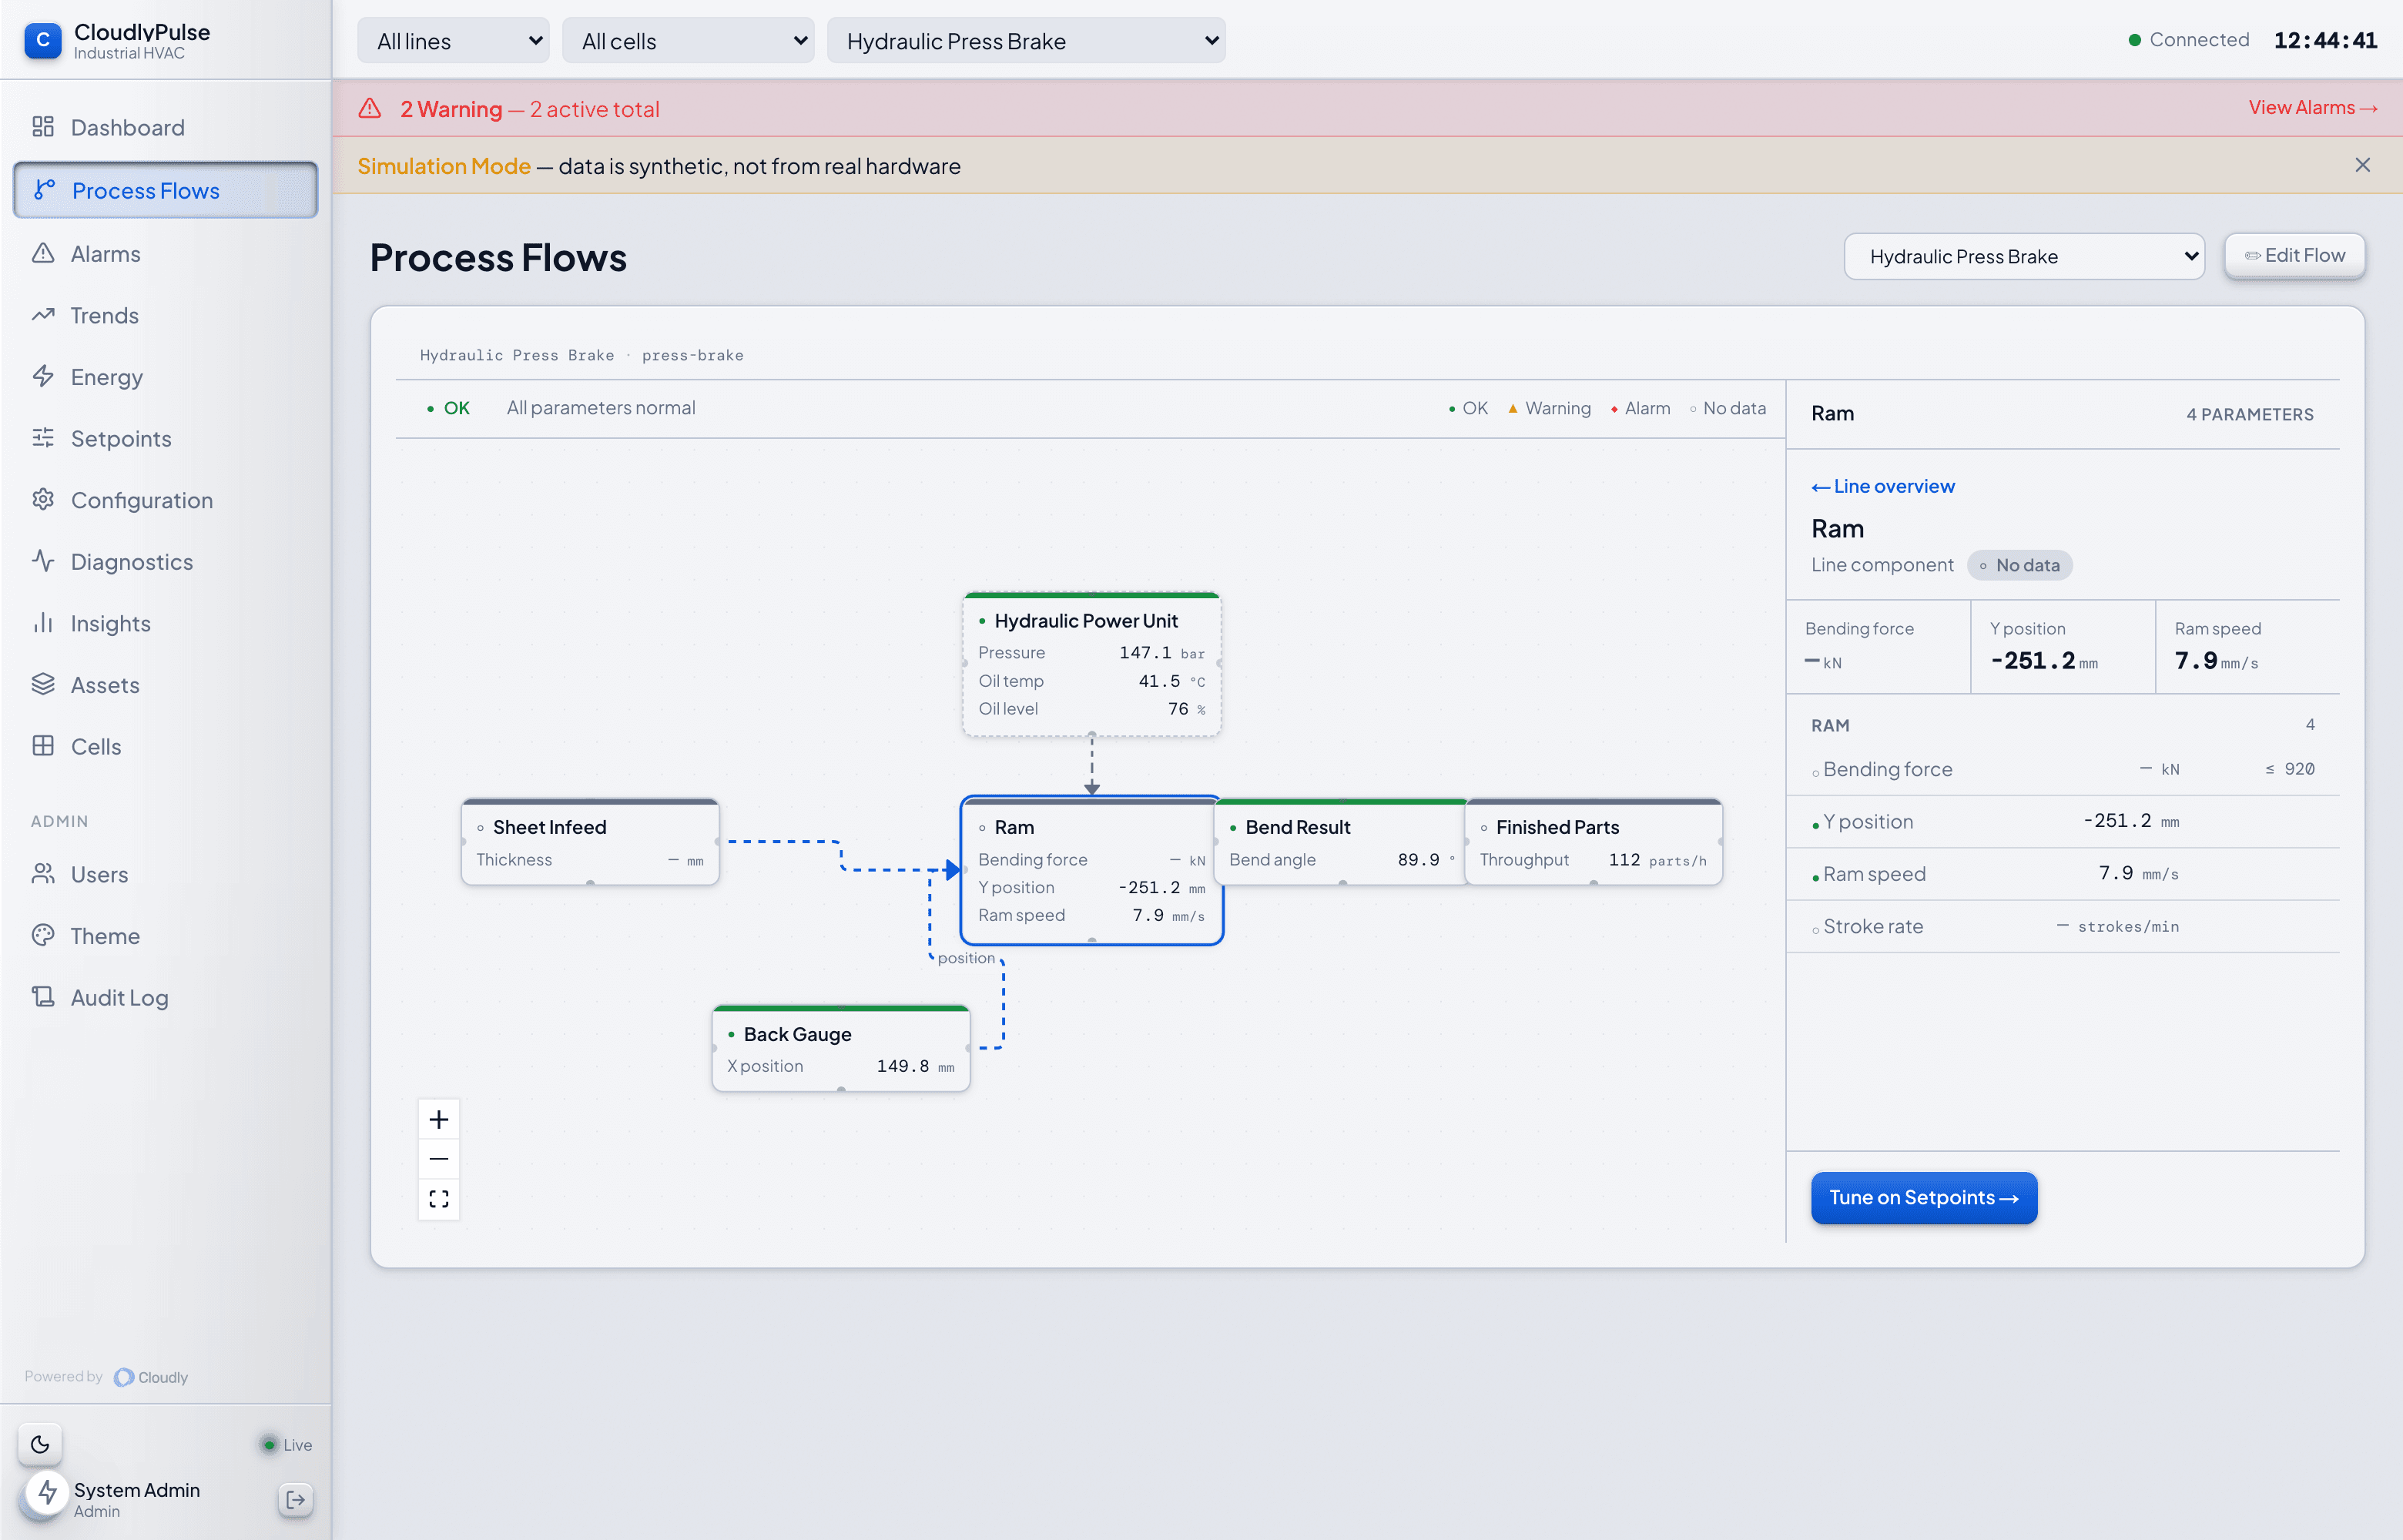2403x1540 pixels.
Task: Select the Sheet Infeed node
Action: click(x=590, y=842)
